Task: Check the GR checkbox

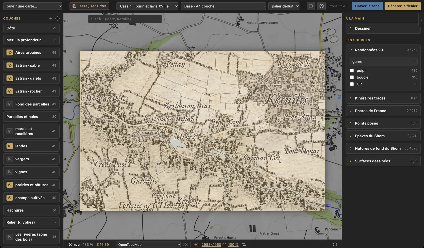Action: [x=352, y=84]
